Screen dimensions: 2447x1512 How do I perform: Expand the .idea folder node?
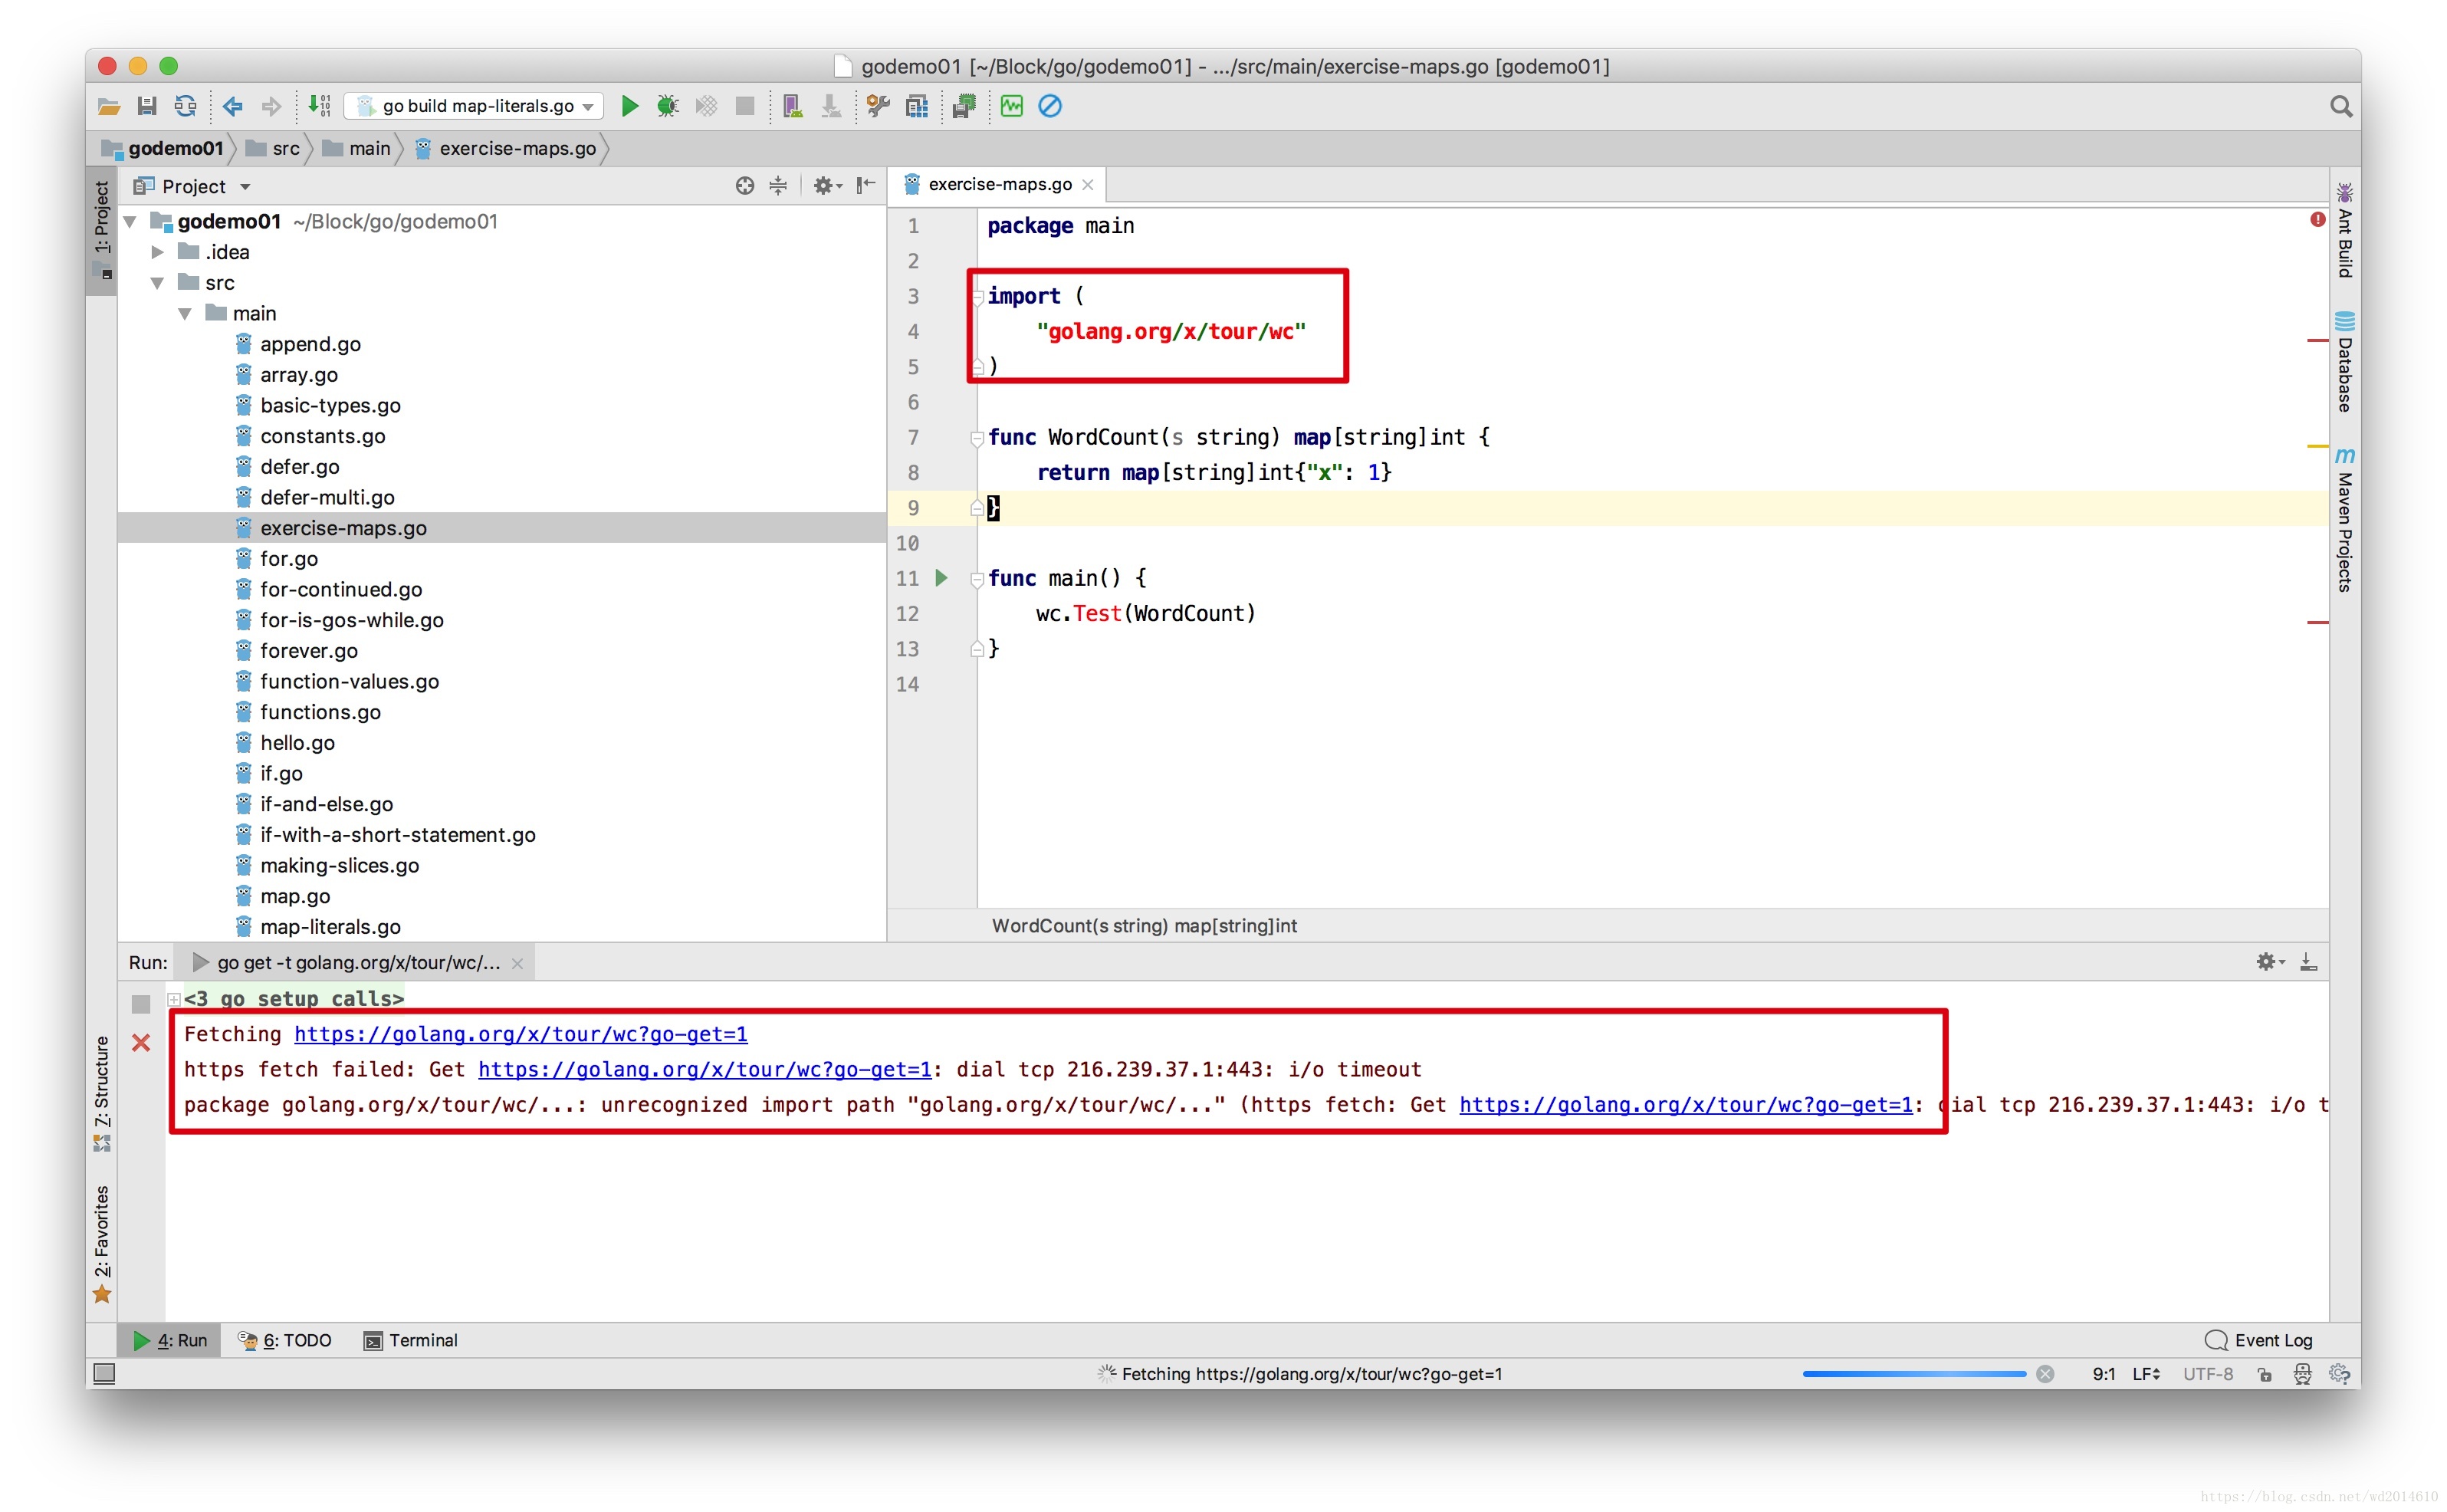pos(158,252)
